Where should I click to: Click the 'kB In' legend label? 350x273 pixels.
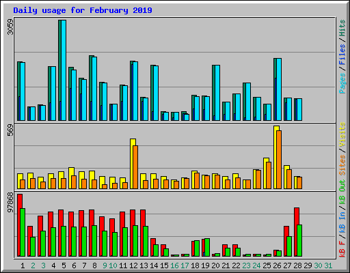[x=342, y=222]
